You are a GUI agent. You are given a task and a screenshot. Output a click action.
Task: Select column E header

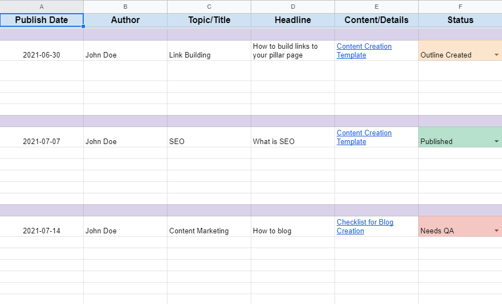[x=377, y=7]
